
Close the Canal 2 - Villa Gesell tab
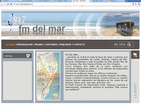click(88, 1)
